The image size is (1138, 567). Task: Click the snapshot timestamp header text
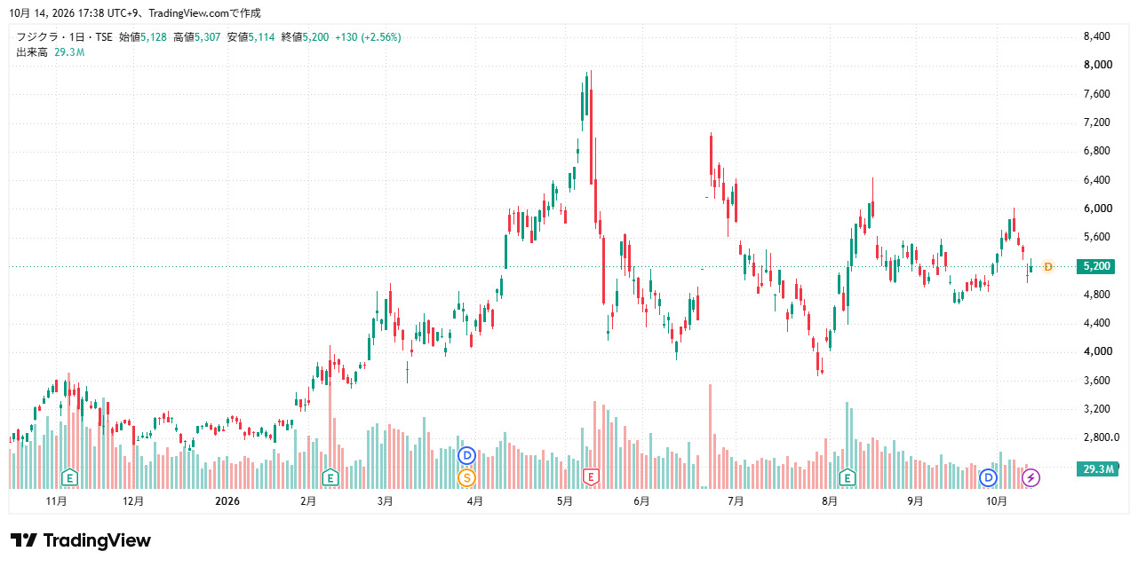pyautogui.click(x=135, y=13)
